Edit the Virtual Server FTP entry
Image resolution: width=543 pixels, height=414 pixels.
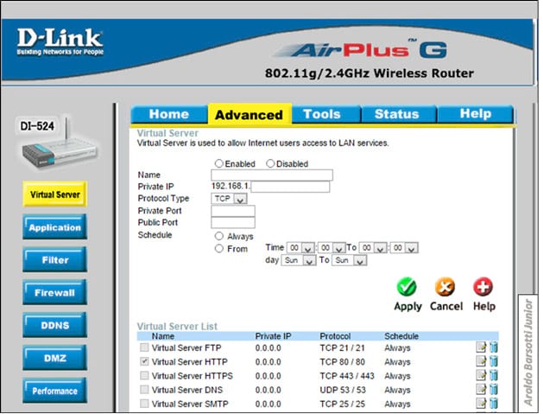(x=481, y=347)
